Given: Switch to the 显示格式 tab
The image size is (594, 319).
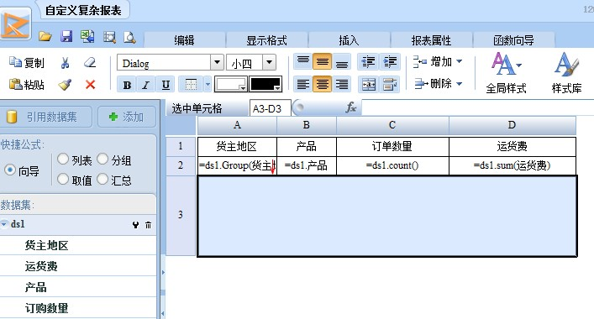Looking at the screenshot, I should click(x=266, y=40).
